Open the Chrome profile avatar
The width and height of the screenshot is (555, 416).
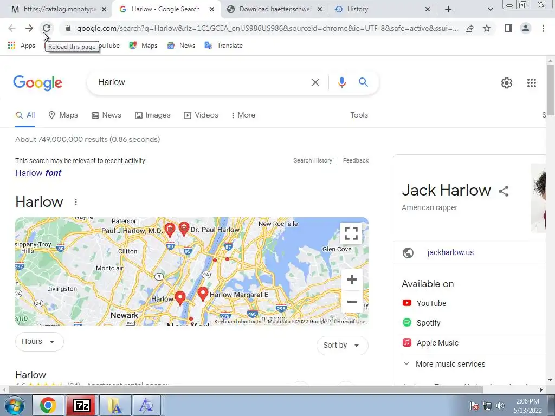pos(526,28)
